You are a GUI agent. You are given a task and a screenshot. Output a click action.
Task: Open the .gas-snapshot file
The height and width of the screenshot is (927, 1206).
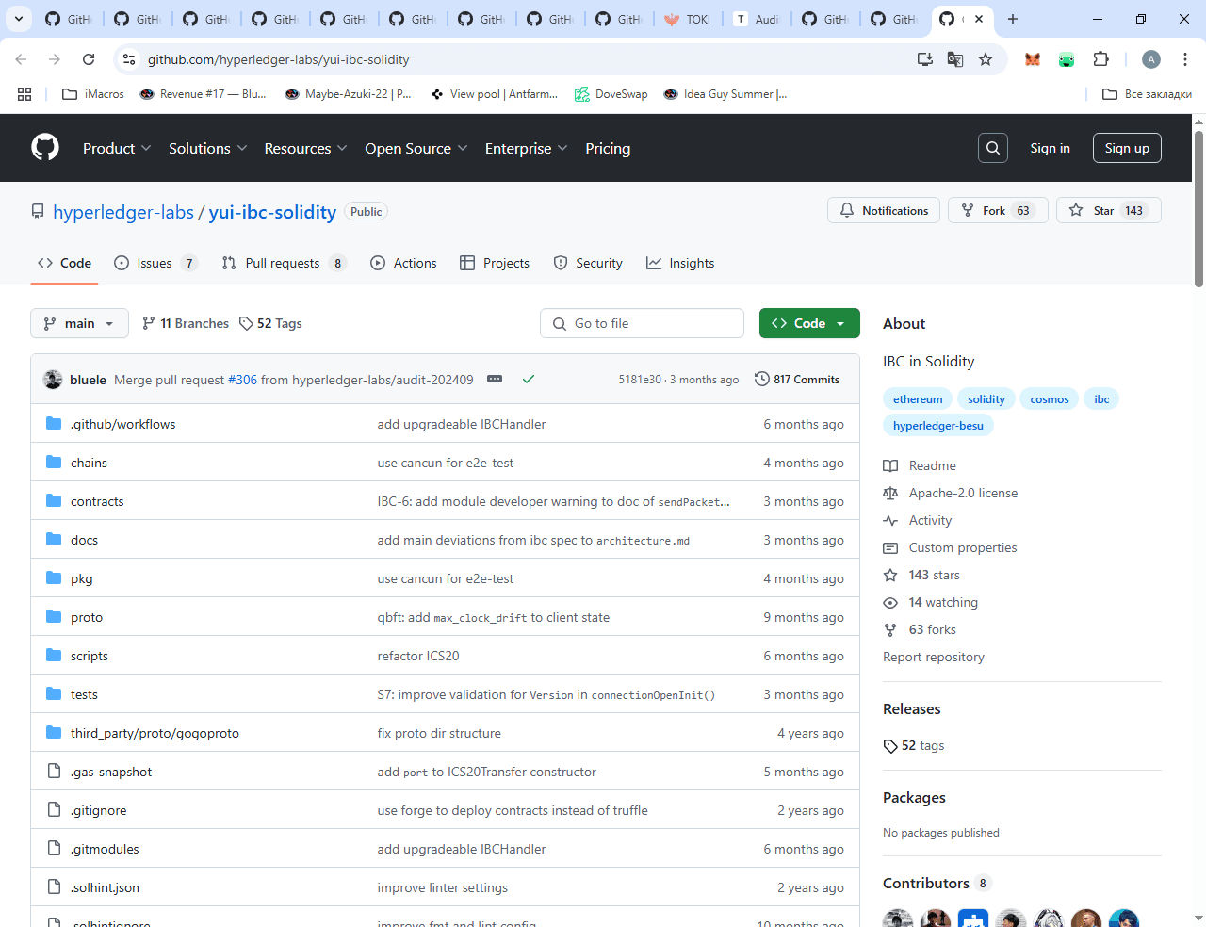pos(111,772)
